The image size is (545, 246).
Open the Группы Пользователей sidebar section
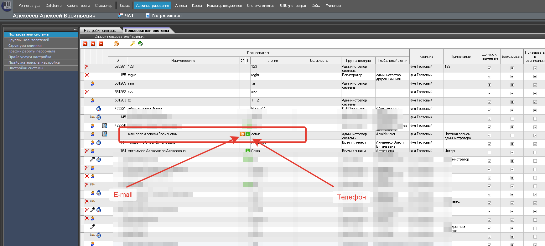coord(29,40)
